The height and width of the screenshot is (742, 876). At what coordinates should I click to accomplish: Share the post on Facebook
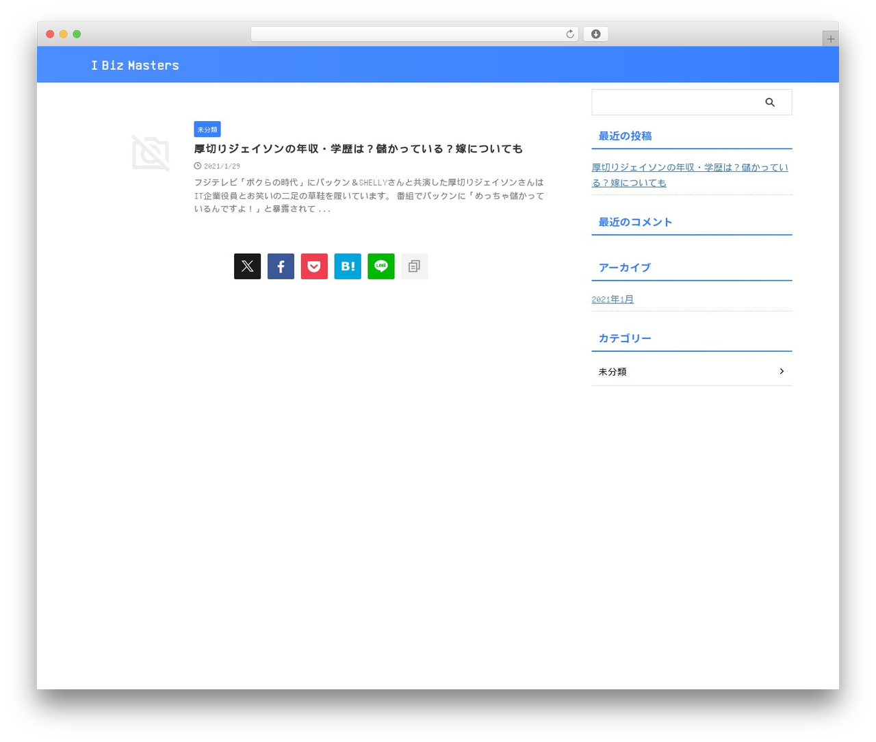(x=281, y=266)
